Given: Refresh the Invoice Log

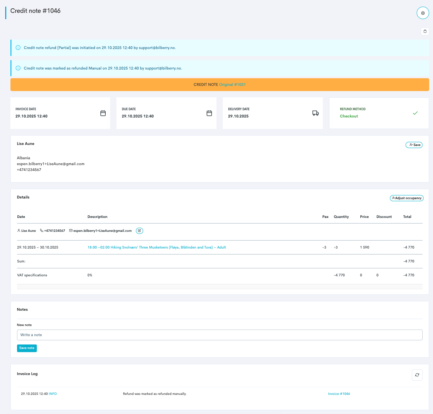Looking at the screenshot, I should [417, 375].
